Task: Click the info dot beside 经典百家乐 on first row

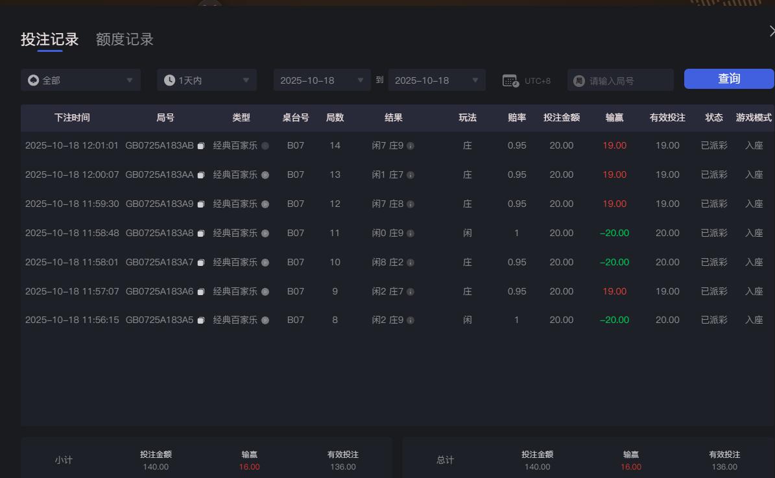Action: coord(266,145)
